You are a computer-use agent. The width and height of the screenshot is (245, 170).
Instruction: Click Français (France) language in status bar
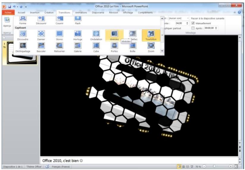coord(61,166)
